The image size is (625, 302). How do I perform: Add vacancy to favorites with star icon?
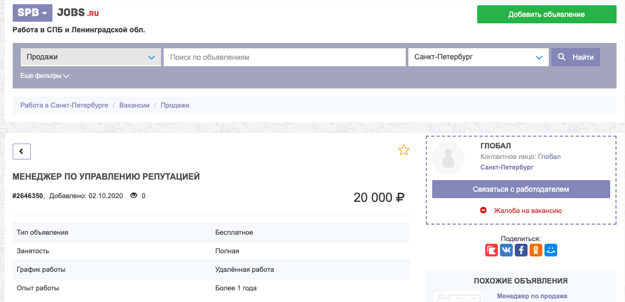[x=404, y=150]
